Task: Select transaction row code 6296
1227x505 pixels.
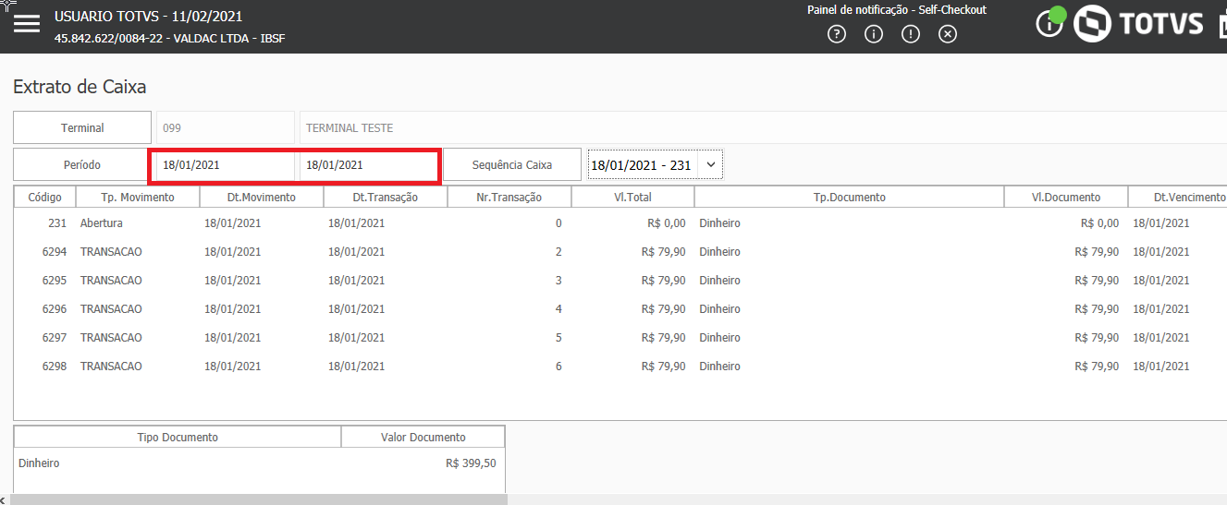Action: pos(53,309)
